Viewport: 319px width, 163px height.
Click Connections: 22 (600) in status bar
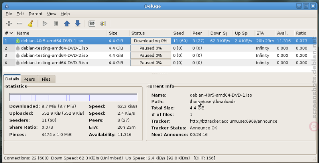26,158
